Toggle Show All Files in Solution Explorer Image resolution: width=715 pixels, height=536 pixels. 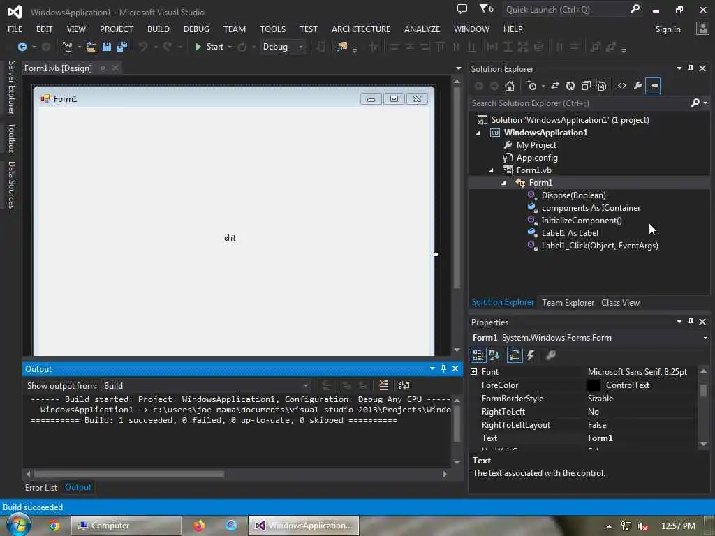(x=601, y=86)
